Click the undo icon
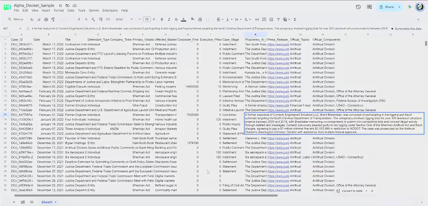The image size is (428, 206). point(32,20)
